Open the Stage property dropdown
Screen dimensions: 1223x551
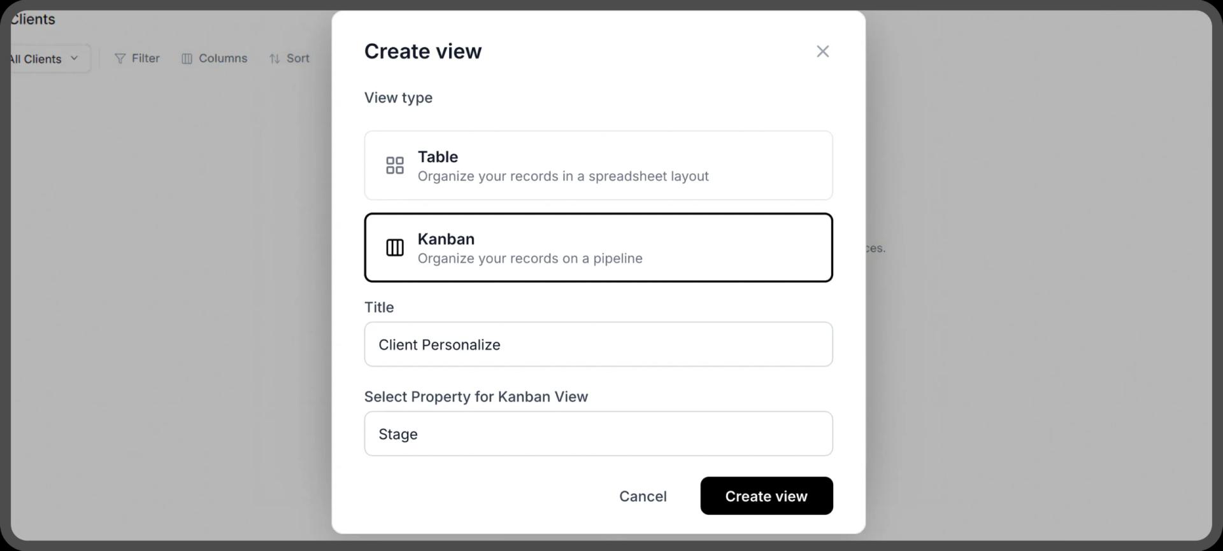(x=598, y=434)
